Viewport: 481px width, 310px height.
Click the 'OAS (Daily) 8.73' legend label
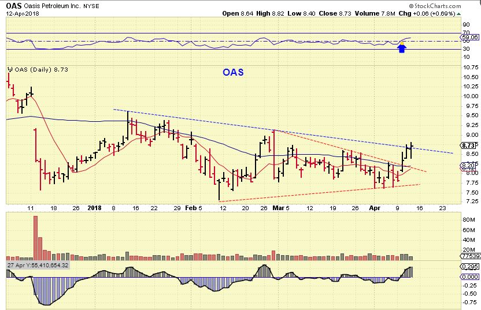point(41,69)
